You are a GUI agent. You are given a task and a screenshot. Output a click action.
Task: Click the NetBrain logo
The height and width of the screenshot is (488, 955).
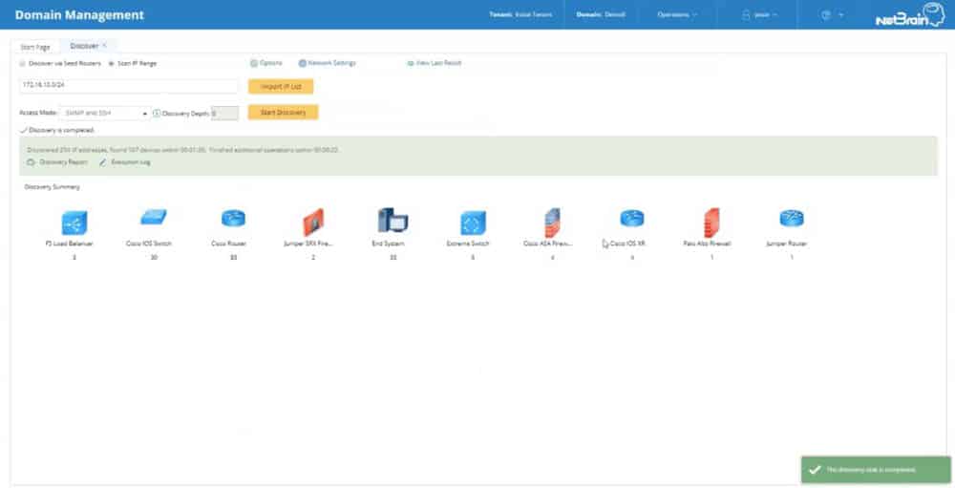(910, 15)
